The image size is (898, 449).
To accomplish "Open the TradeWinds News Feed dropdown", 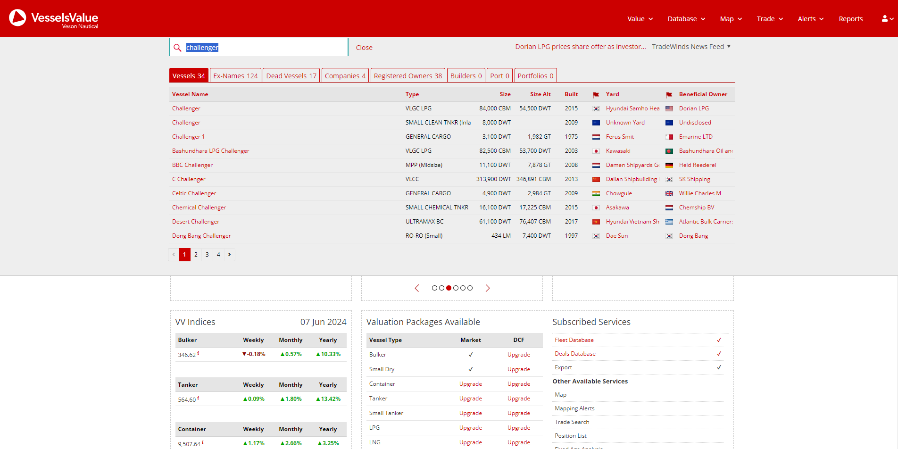I will (691, 47).
